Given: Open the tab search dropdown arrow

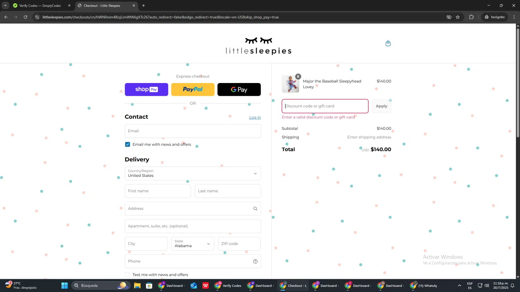Looking at the screenshot, I should (5, 6).
